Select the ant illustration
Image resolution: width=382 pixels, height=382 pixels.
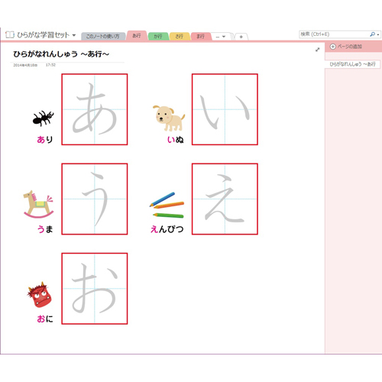(x=44, y=118)
